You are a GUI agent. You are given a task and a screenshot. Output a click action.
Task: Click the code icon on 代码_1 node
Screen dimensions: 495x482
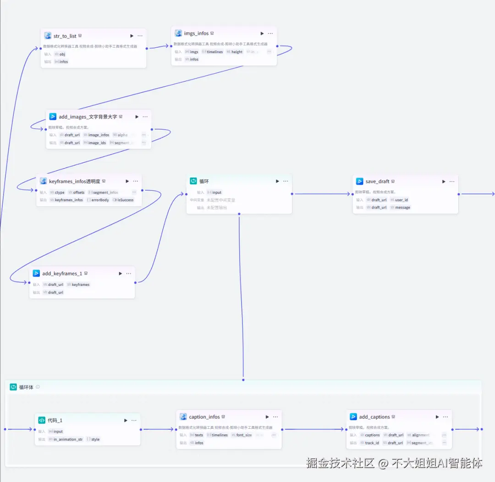[x=42, y=420]
